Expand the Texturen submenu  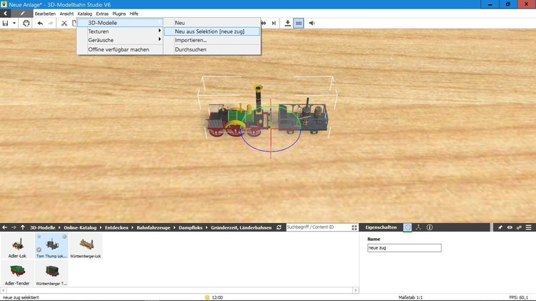[x=119, y=31]
